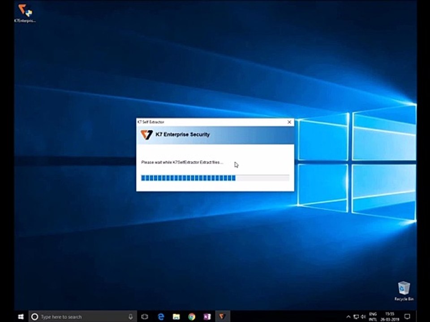Show hidden system tray icons
This screenshot has height=322, width=430.
pyautogui.click(x=348, y=317)
